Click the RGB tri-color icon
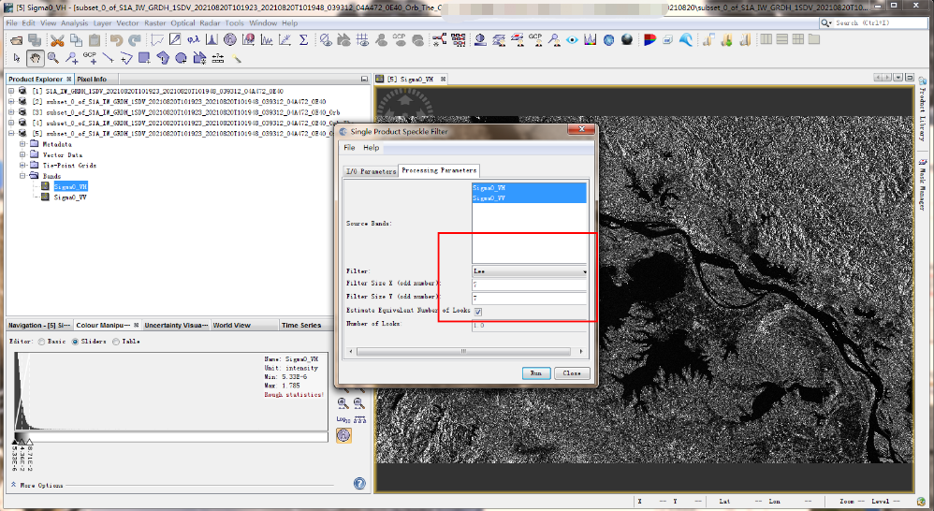Viewport: 934px width, 511px height. point(649,40)
